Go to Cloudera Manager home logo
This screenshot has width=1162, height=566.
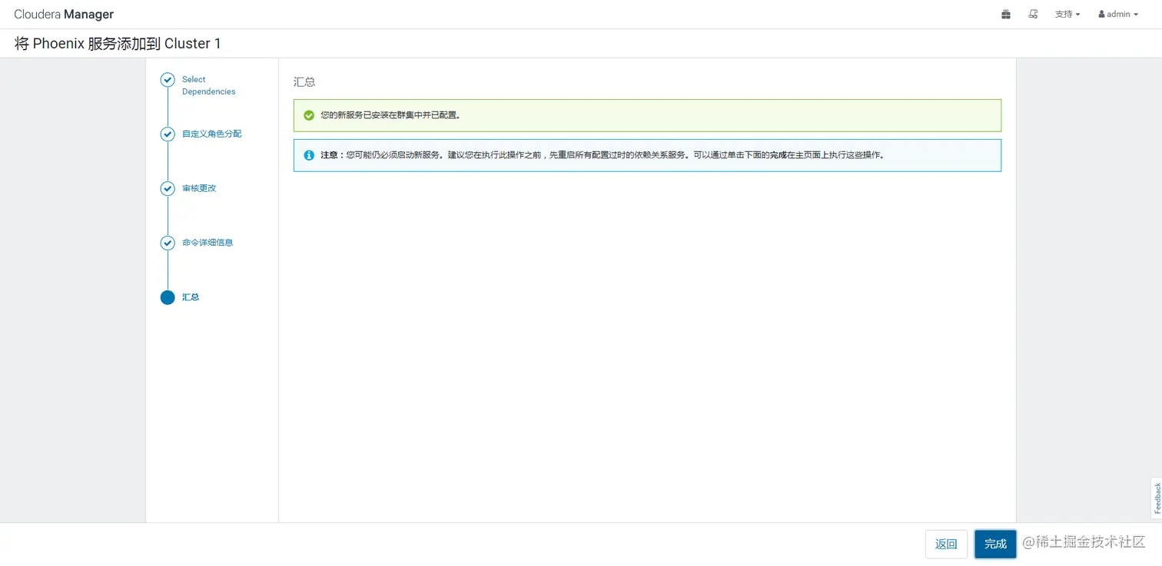tap(64, 15)
